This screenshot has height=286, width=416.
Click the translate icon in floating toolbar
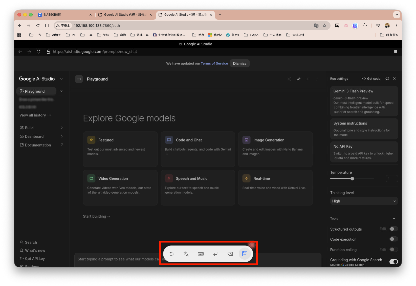[186, 254]
